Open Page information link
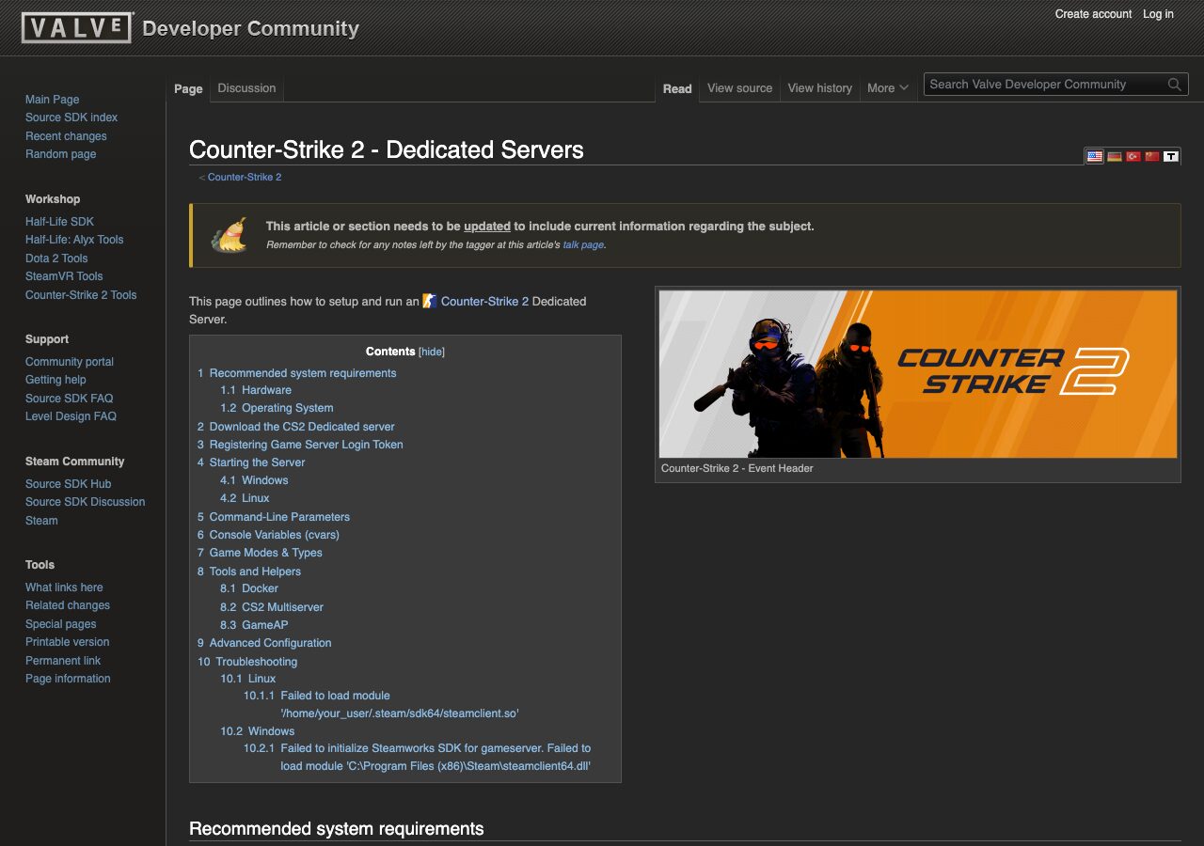Viewport: 1204px width, 846px height. [68, 679]
